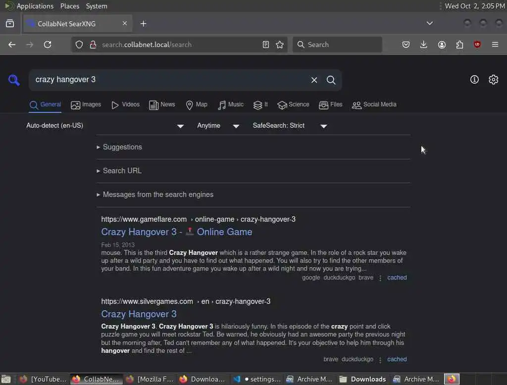Image resolution: width=507 pixels, height=385 pixels.
Task: Open the Places menu
Action: coord(70,6)
